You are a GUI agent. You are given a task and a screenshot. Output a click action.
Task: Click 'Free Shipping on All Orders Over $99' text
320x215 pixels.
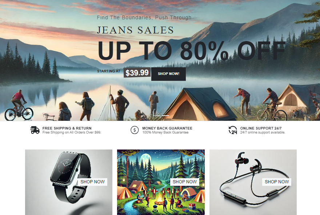(72, 132)
